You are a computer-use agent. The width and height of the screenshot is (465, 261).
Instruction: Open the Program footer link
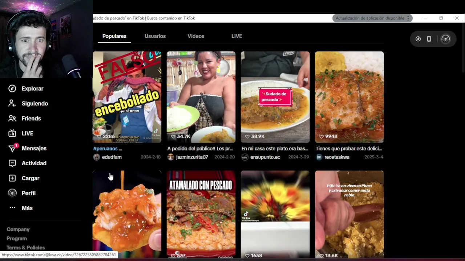17,239
